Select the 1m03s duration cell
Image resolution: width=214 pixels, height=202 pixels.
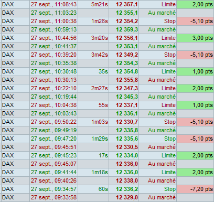click(x=93, y=122)
